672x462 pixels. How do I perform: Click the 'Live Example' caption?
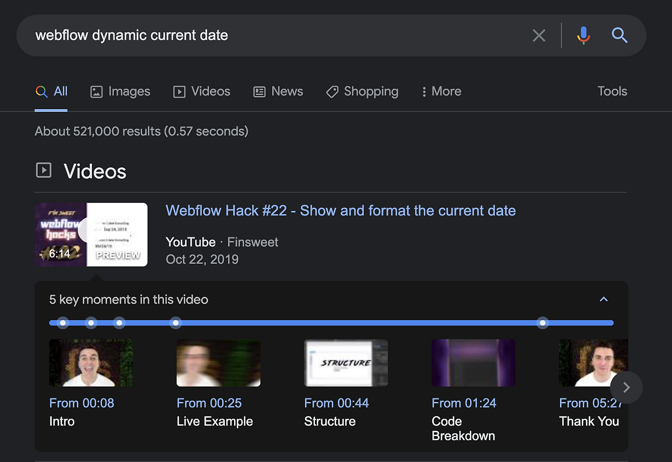[x=215, y=422]
